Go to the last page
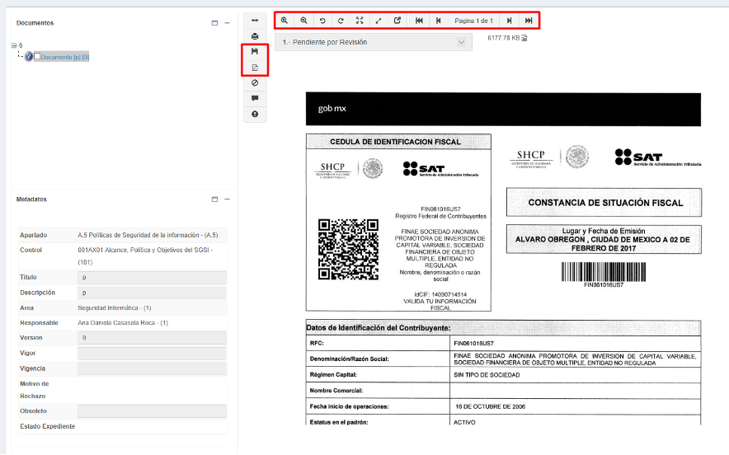The width and height of the screenshot is (729, 455). click(529, 21)
